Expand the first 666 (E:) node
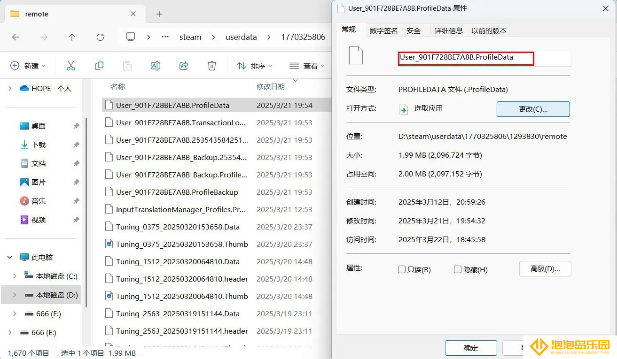 coord(15,313)
